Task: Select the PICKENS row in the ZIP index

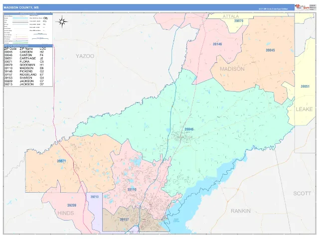Action: (28, 71)
